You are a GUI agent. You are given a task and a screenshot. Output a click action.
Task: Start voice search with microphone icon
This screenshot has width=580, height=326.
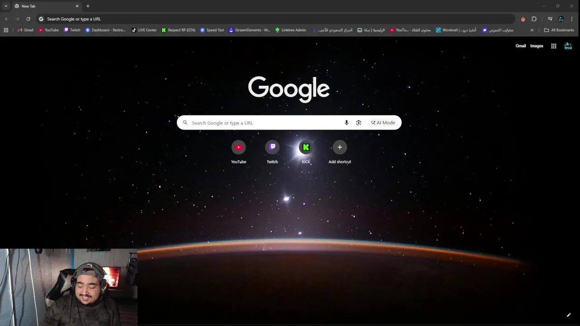[x=347, y=123]
